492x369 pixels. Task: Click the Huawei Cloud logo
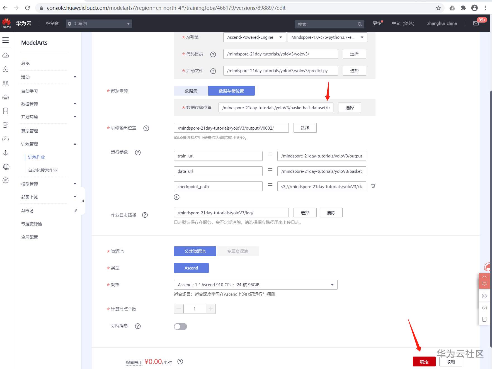coord(6,23)
